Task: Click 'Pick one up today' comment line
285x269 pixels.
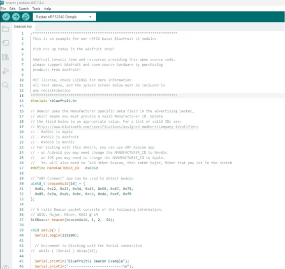Action: pyautogui.click(x=74, y=49)
